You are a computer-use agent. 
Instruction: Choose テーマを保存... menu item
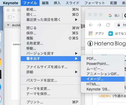51,94
